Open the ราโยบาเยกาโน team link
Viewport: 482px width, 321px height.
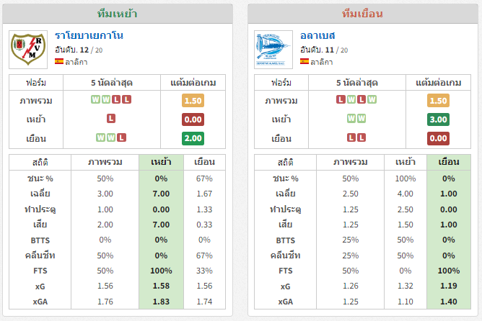point(89,35)
